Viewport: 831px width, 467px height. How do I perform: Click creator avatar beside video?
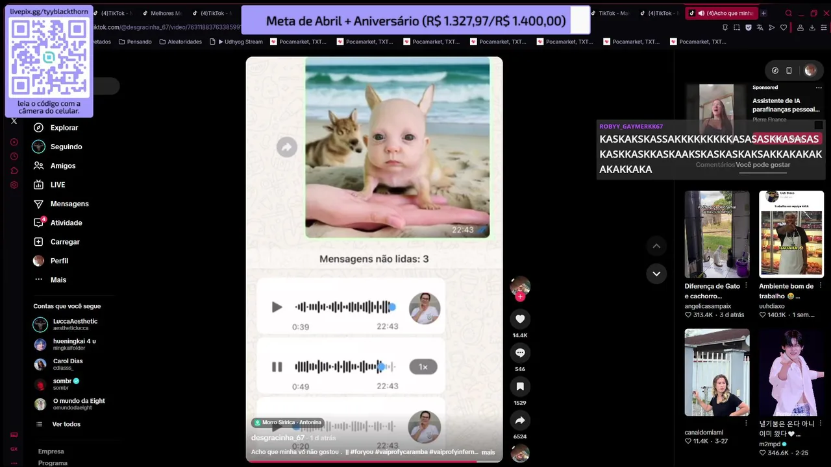520,286
